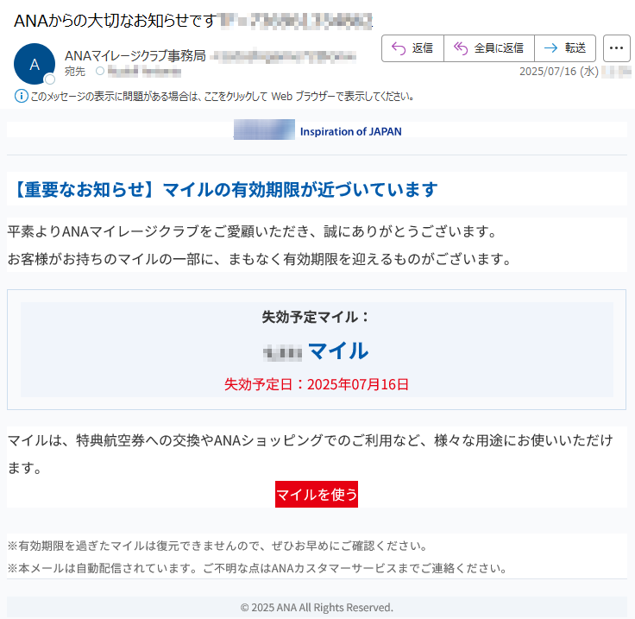The height and width of the screenshot is (619, 635).
Task: Click the date 2025/07/16 (水) in the header
Action: [x=559, y=72]
